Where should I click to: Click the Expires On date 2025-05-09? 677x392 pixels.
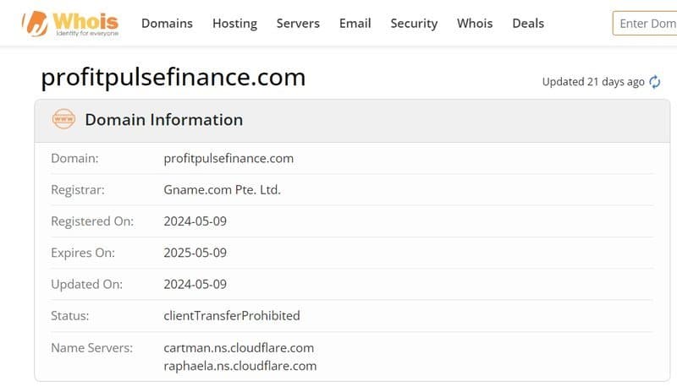[x=195, y=253]
